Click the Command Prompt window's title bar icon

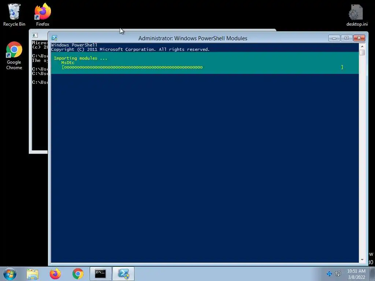35,35
